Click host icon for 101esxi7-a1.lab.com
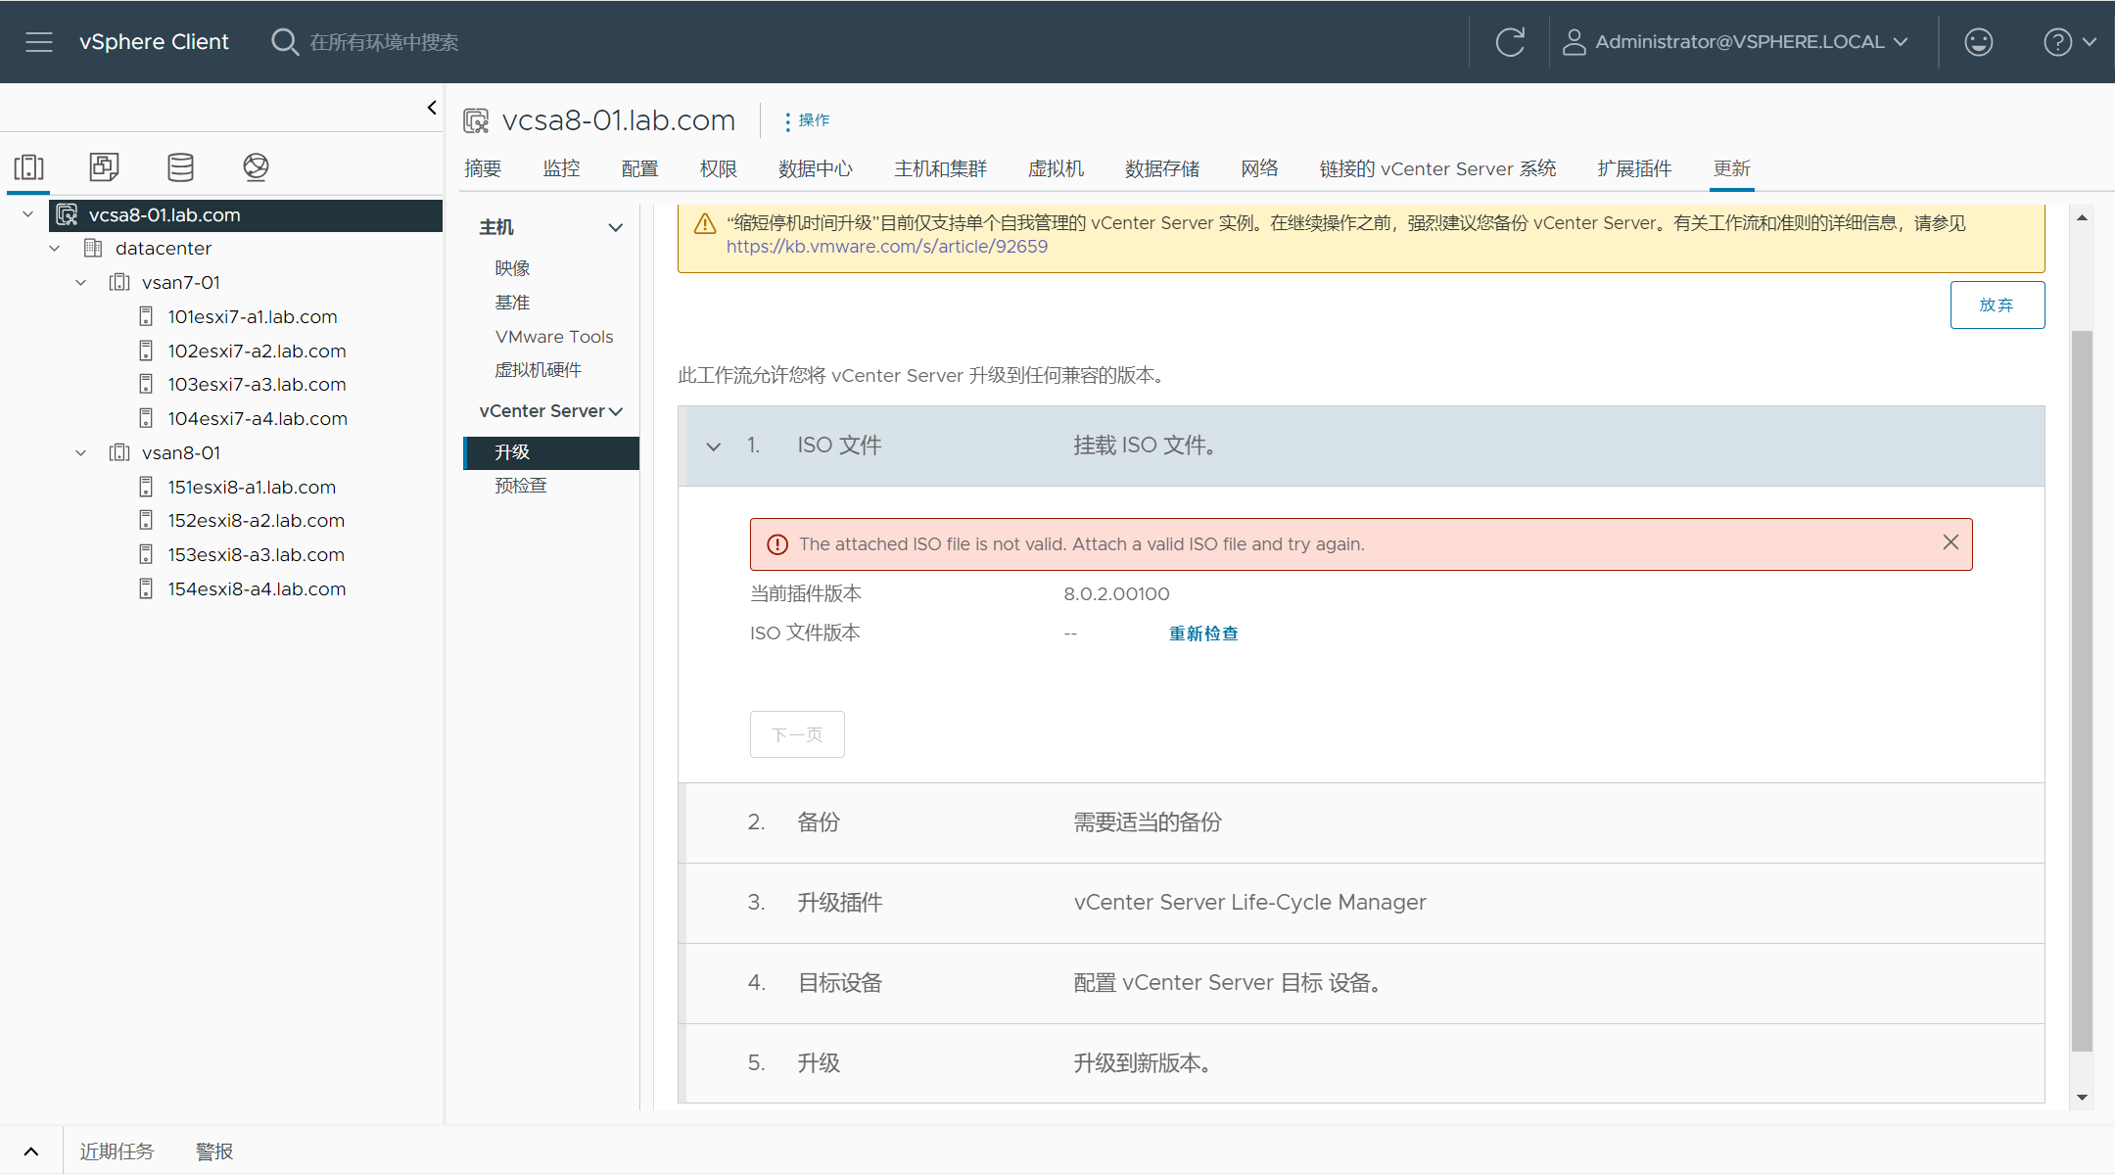Viewport: 2115px width, 1174px height. coord(146,316)
